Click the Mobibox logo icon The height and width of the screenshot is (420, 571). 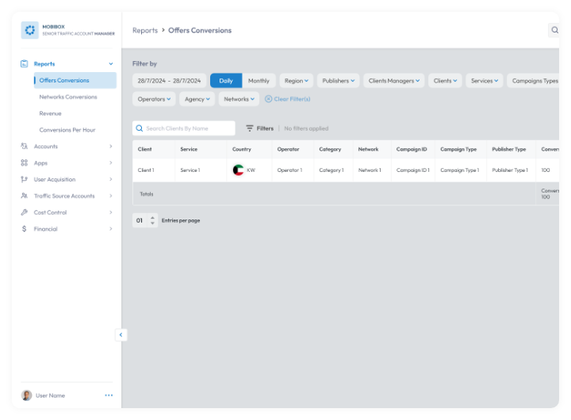29,30
